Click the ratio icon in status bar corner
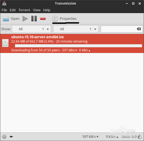 (140, 137)
